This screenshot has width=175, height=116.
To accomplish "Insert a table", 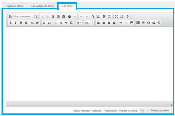I will [x=138, y=23].
